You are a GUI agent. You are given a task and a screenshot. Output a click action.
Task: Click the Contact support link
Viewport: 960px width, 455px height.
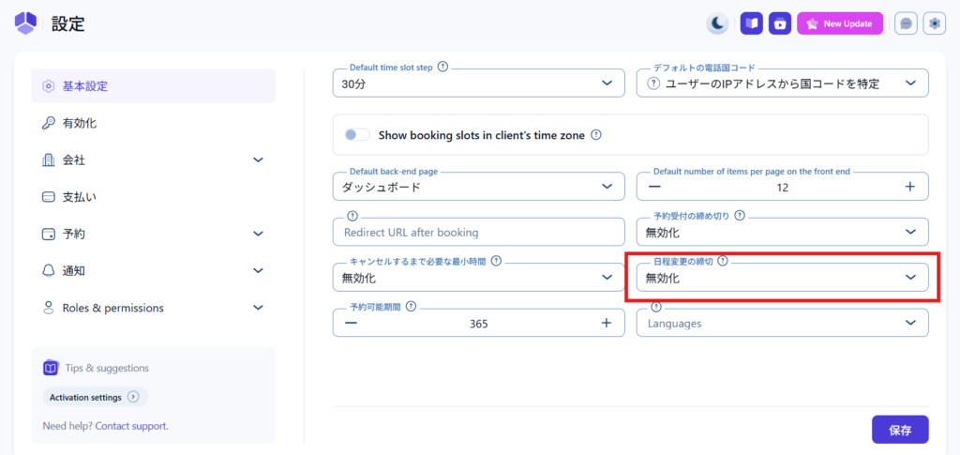click(x=131, y=426)
